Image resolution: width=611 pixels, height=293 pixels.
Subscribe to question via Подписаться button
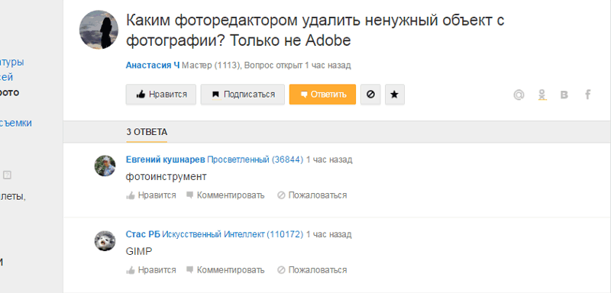(x=243, y=95)
